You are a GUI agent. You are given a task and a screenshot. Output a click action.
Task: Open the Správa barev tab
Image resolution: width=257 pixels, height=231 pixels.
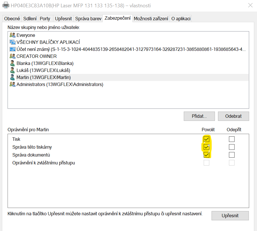click(x=88, y=19)
